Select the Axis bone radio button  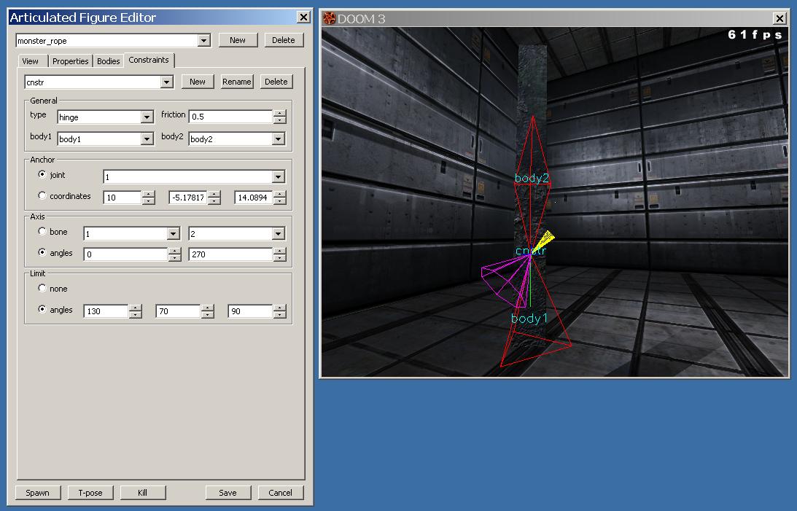(x=42, y=231)
